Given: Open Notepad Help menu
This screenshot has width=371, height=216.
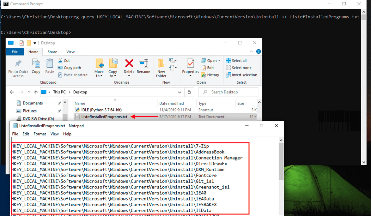Looking at the screenshot, I should tap(67, 134).
